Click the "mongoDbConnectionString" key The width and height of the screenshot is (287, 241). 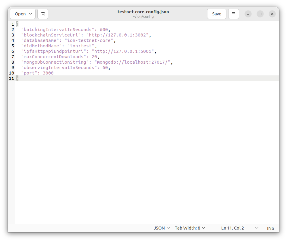point(55,62)
